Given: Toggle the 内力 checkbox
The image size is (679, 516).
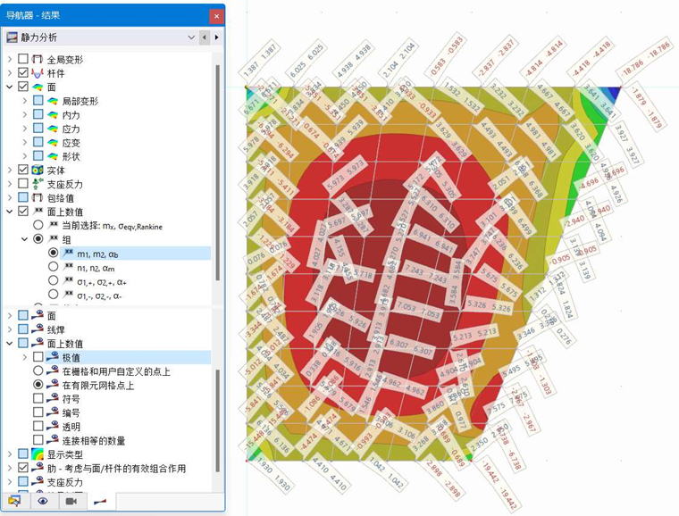Looking at the screenshot, I should (38, 114).
